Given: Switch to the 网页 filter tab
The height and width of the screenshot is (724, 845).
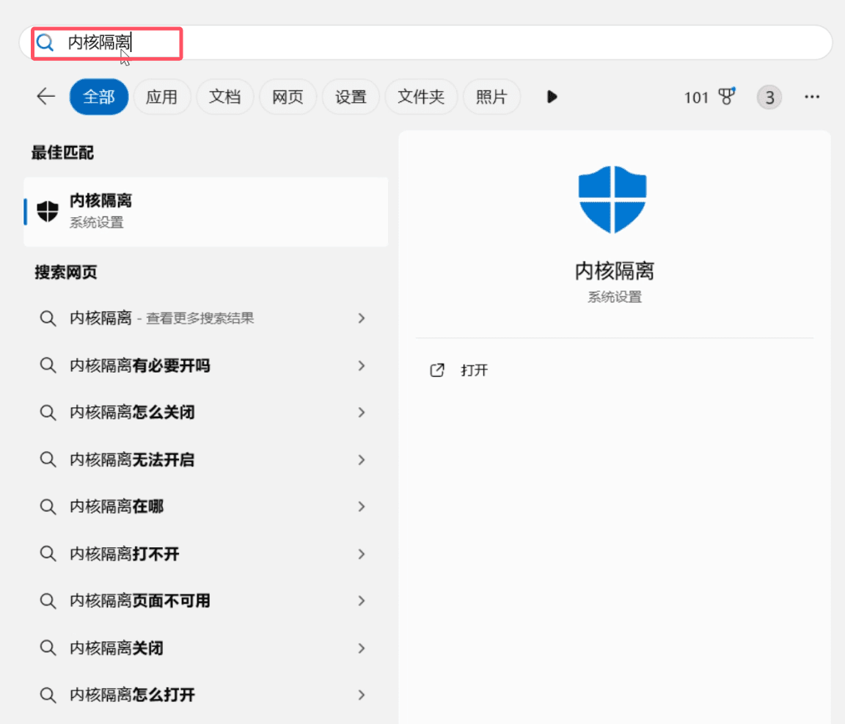Looking at the screenshot, I should tap(288, 97).
